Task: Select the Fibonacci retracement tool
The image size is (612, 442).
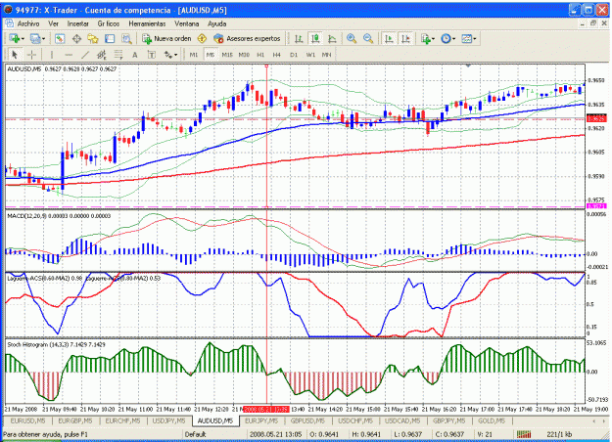Action: [118, 55]
